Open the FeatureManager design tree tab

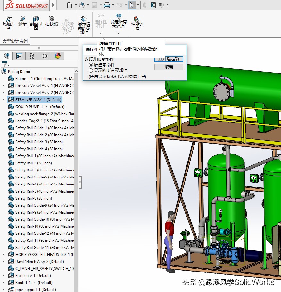[6, 56]
